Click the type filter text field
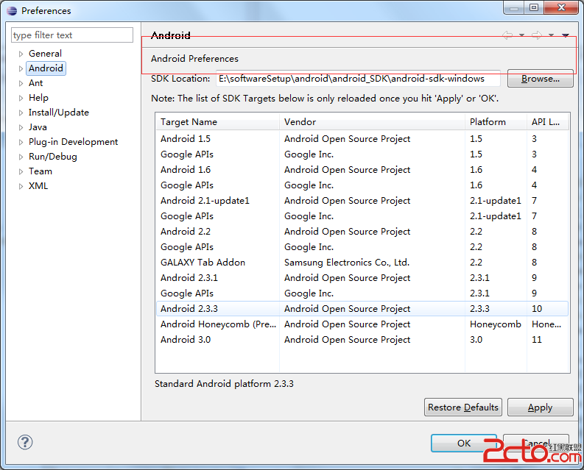Viewport: 584px width, 470px height. point(72,35)
